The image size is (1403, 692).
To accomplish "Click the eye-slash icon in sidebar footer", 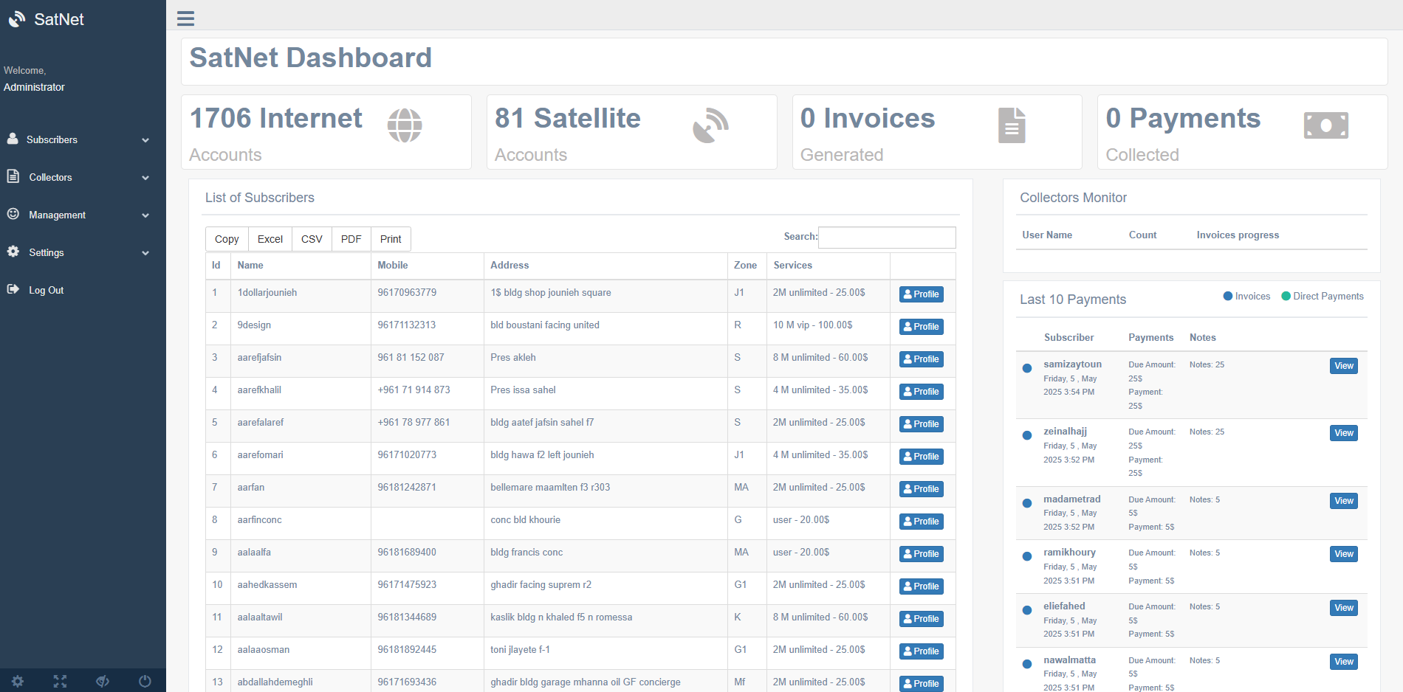I will (x=103, y=681).
